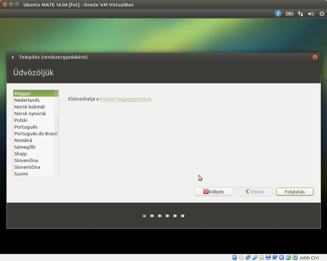Click VirtualBox video capture status icon

[275, 257]
